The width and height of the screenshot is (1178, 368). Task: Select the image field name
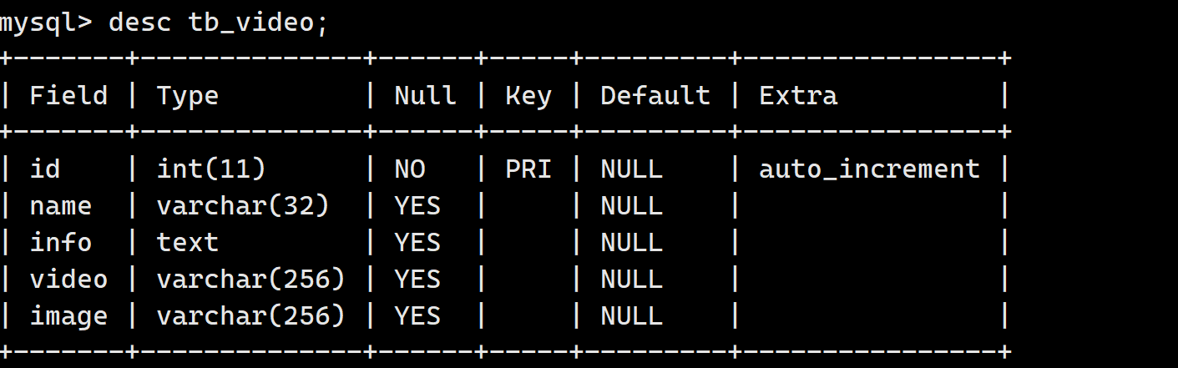tap(68, 315)
